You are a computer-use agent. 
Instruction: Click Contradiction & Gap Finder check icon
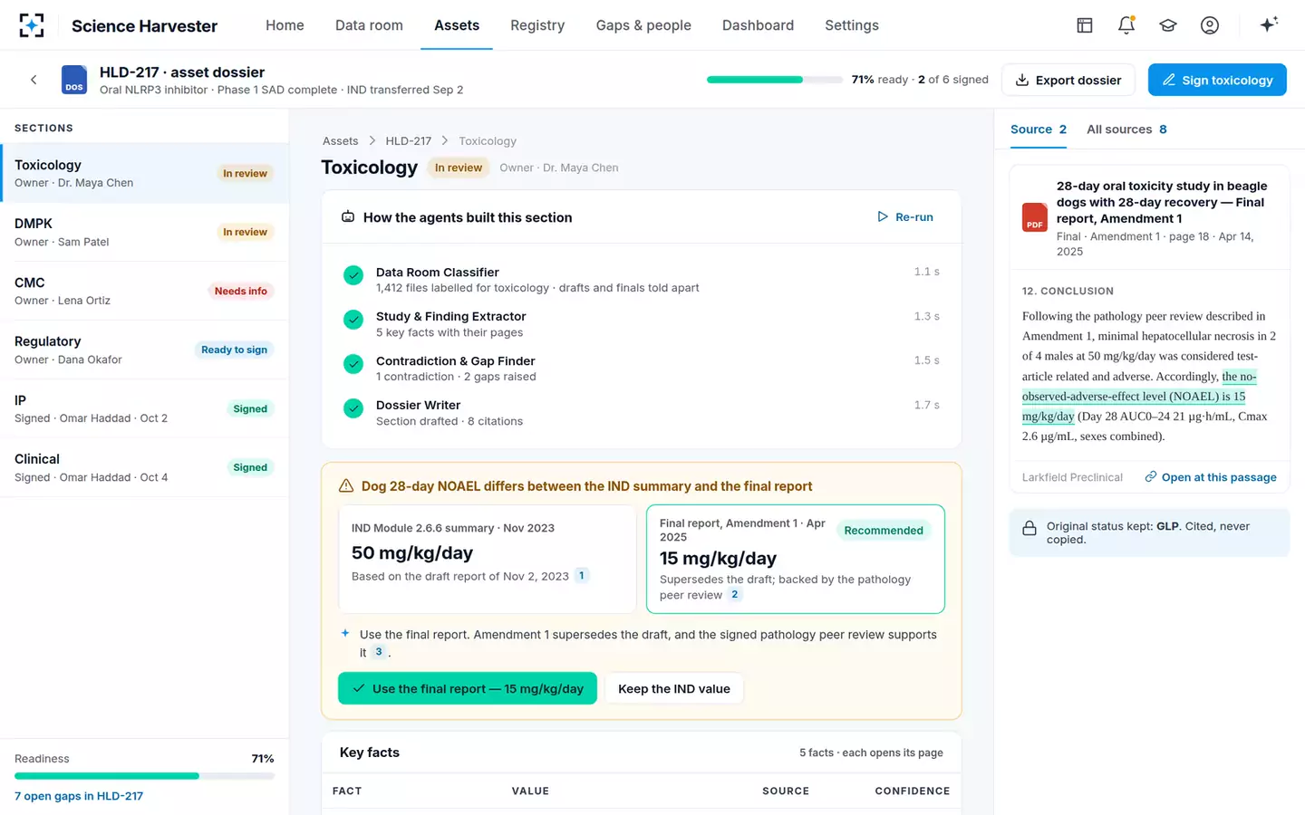click(x=353, y=364)
